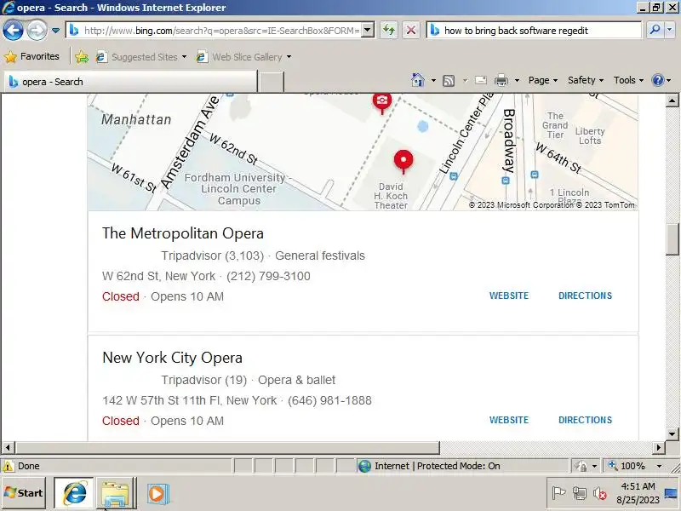Open WEBSITE link for The Metropolitan Opera
This screenshot has height=511, width=681.
pos(509,296)
